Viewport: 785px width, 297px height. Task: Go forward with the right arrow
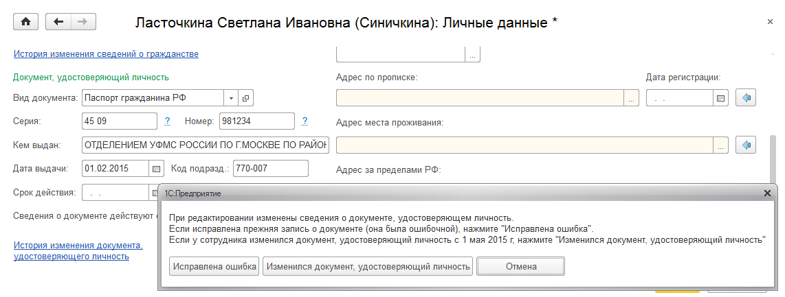pos(83,22)
